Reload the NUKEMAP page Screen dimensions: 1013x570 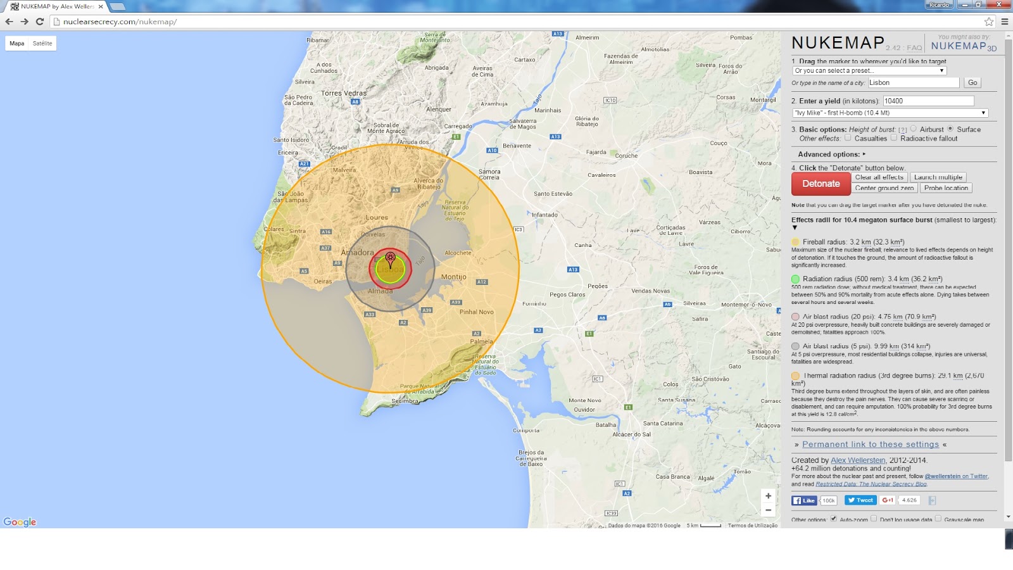click(40, 22)
